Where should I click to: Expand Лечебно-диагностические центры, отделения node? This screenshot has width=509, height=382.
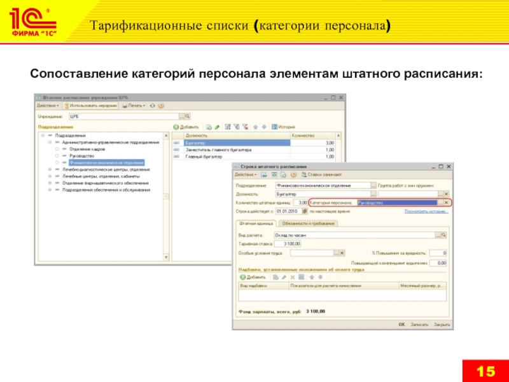click(50, 170)
